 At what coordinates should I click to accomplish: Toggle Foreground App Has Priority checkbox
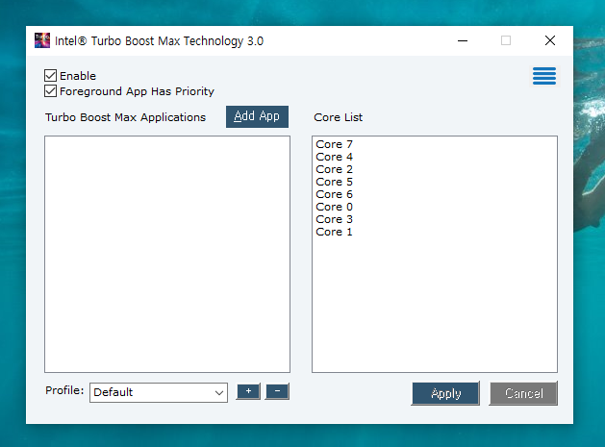[x=50, y=91]
